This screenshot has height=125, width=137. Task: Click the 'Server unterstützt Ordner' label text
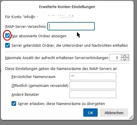(x=70, y=46)
